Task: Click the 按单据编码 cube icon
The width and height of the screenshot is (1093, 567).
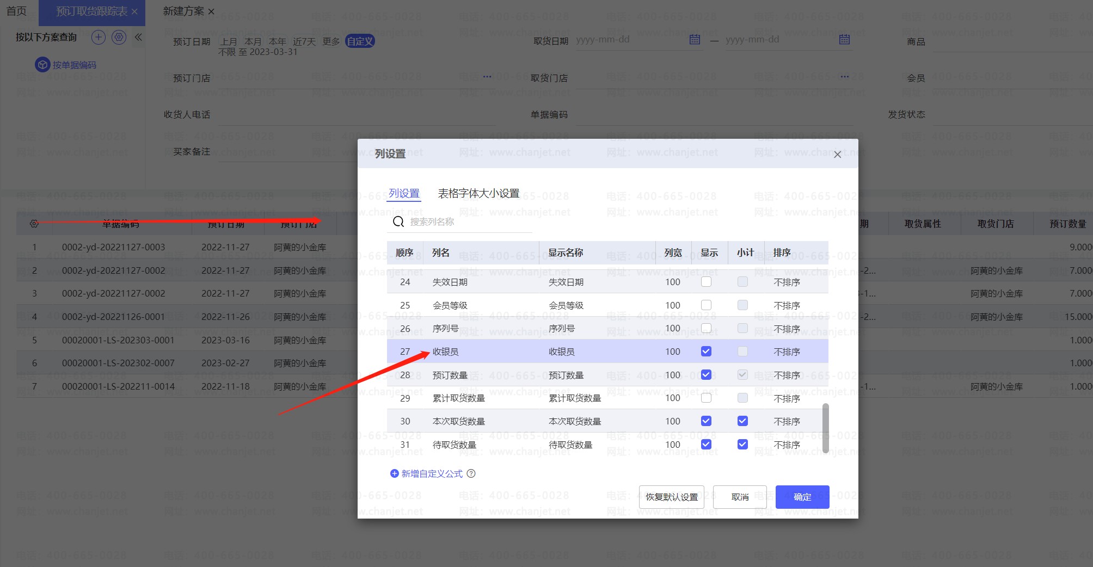Action: click(x=42, y=65)
